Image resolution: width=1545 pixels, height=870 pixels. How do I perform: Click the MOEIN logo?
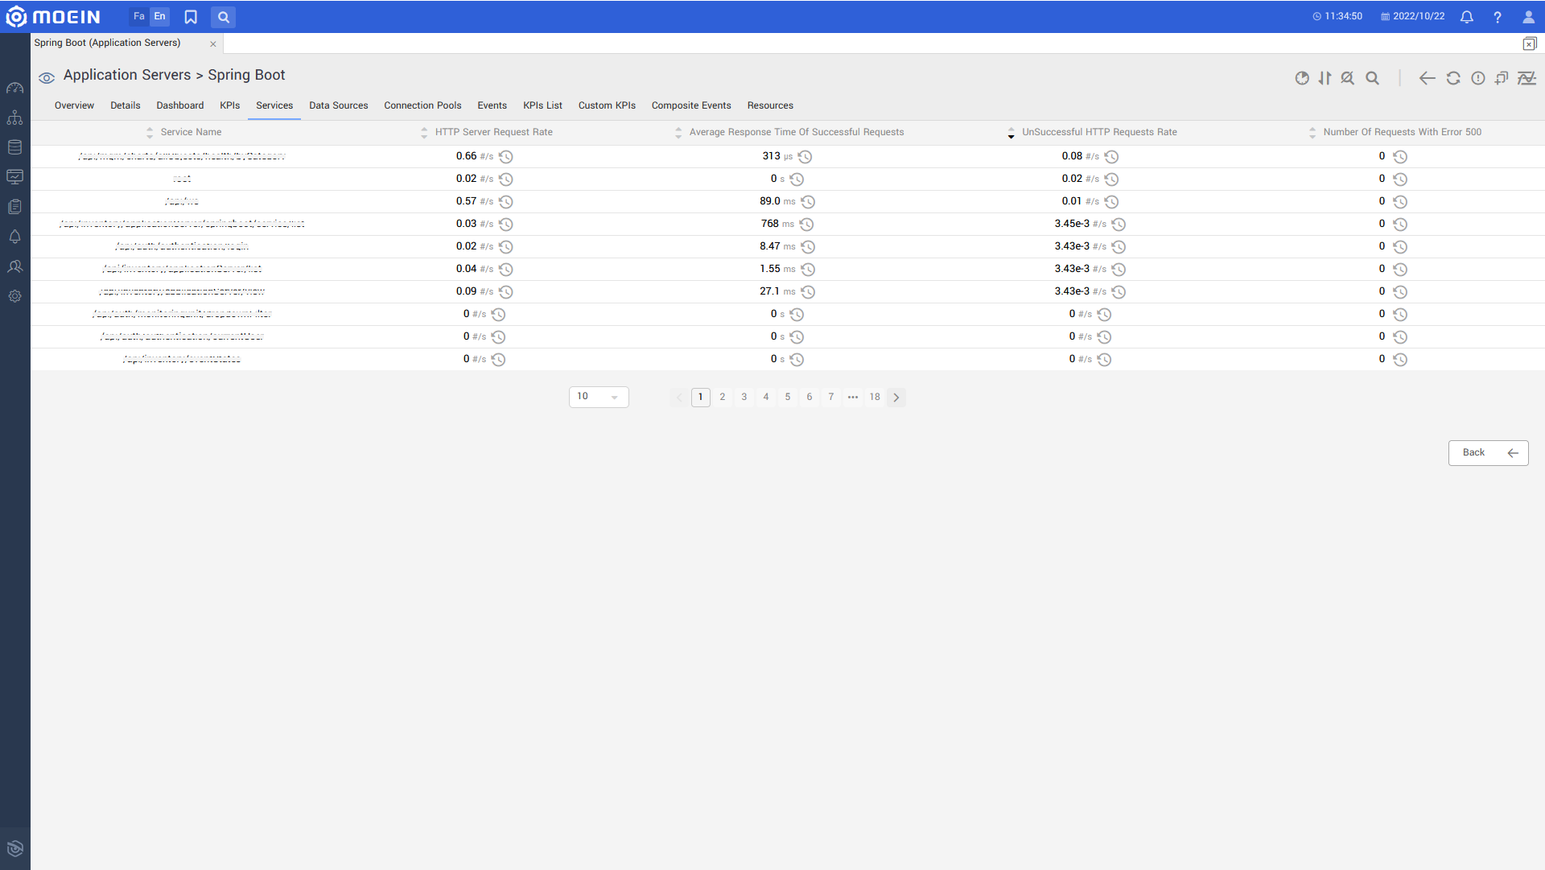click(x=53, y=17)
